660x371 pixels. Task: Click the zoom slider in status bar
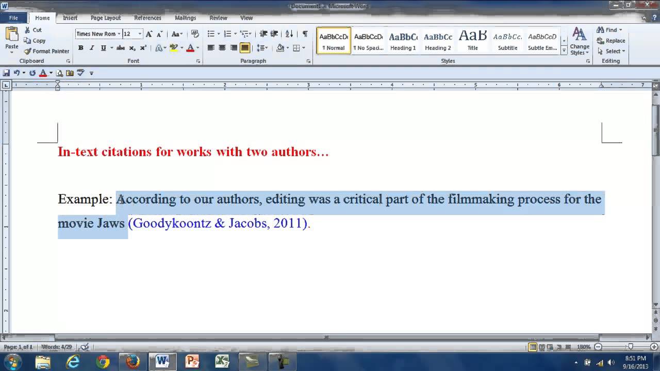point(630,347)
